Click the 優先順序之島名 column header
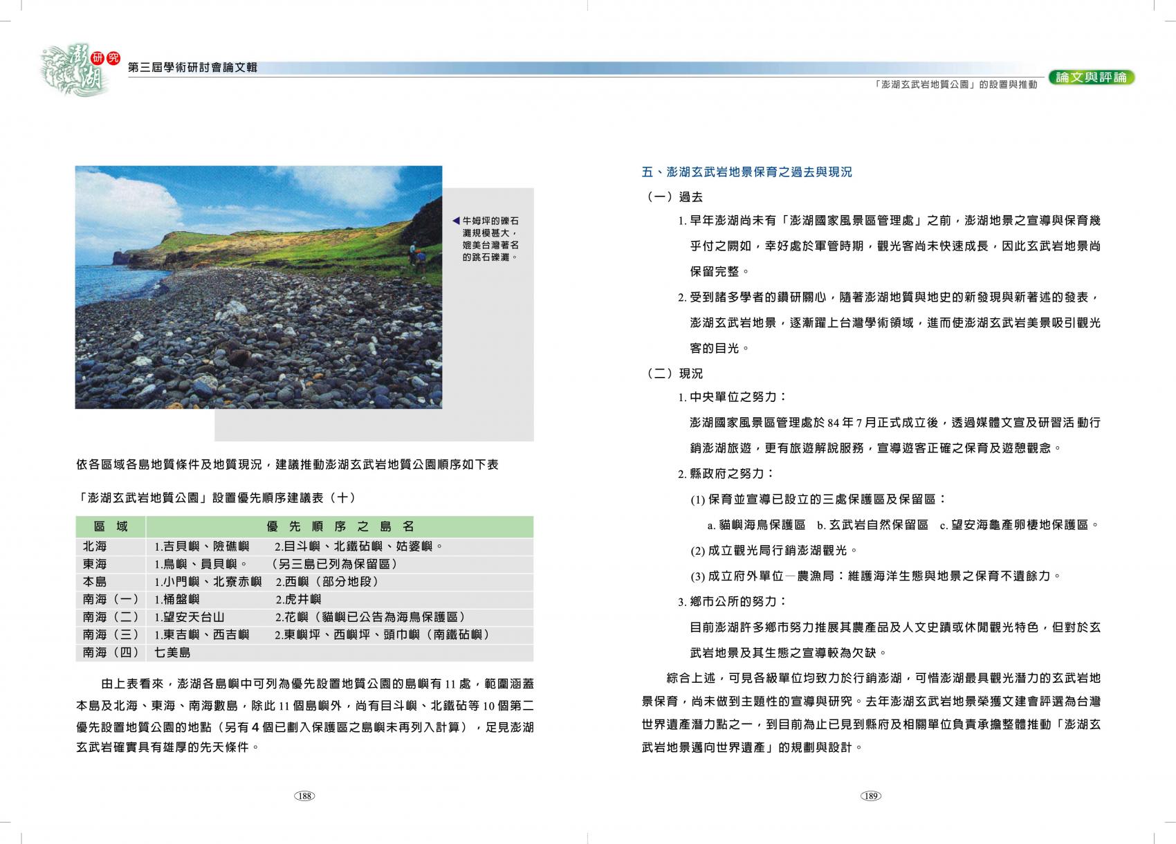This screenshot has width=1176, height=844. [340, 527]
